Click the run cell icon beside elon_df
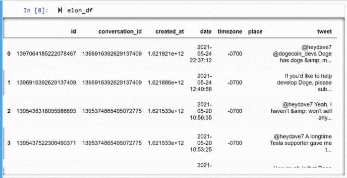 60,10
